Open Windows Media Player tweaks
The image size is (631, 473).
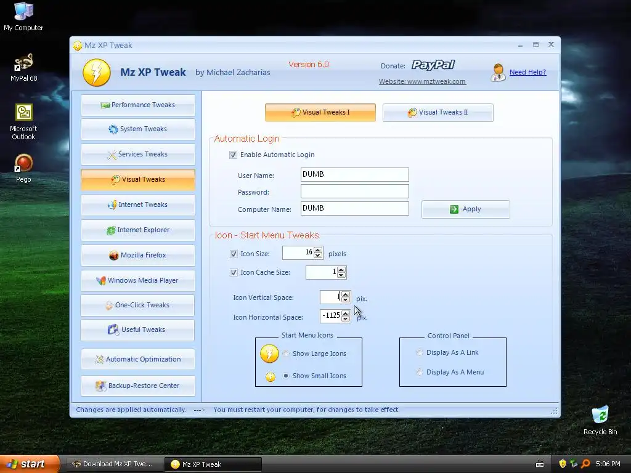138,280
